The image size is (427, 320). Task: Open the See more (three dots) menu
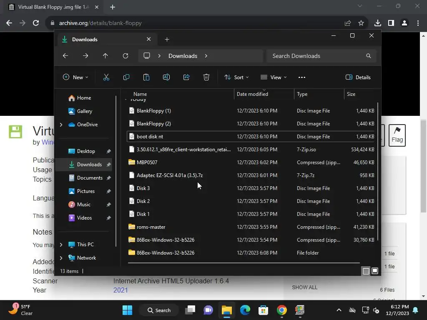(x=302, y=77)
